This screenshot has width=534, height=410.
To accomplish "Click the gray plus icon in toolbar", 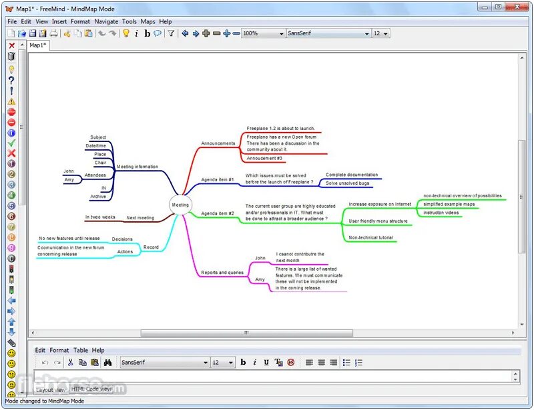I will 206,33.
